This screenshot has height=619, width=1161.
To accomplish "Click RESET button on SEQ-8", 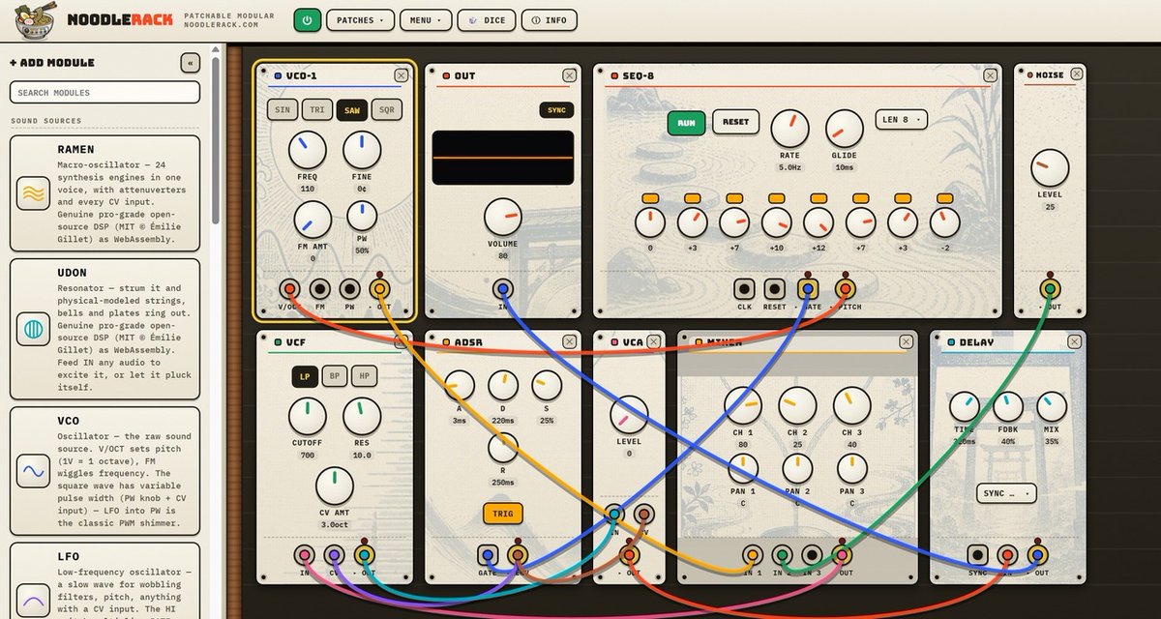I will click(735, 122).
